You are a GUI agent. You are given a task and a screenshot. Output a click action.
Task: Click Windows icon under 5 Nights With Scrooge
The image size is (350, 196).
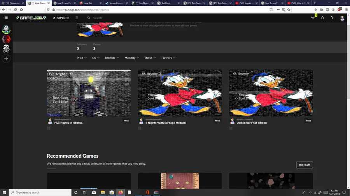tap(140, 128)
